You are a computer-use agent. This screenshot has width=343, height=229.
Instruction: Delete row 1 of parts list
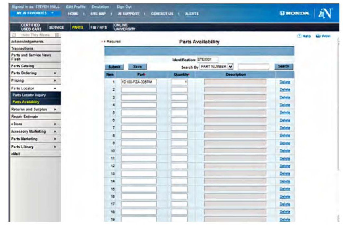[285, 82]
